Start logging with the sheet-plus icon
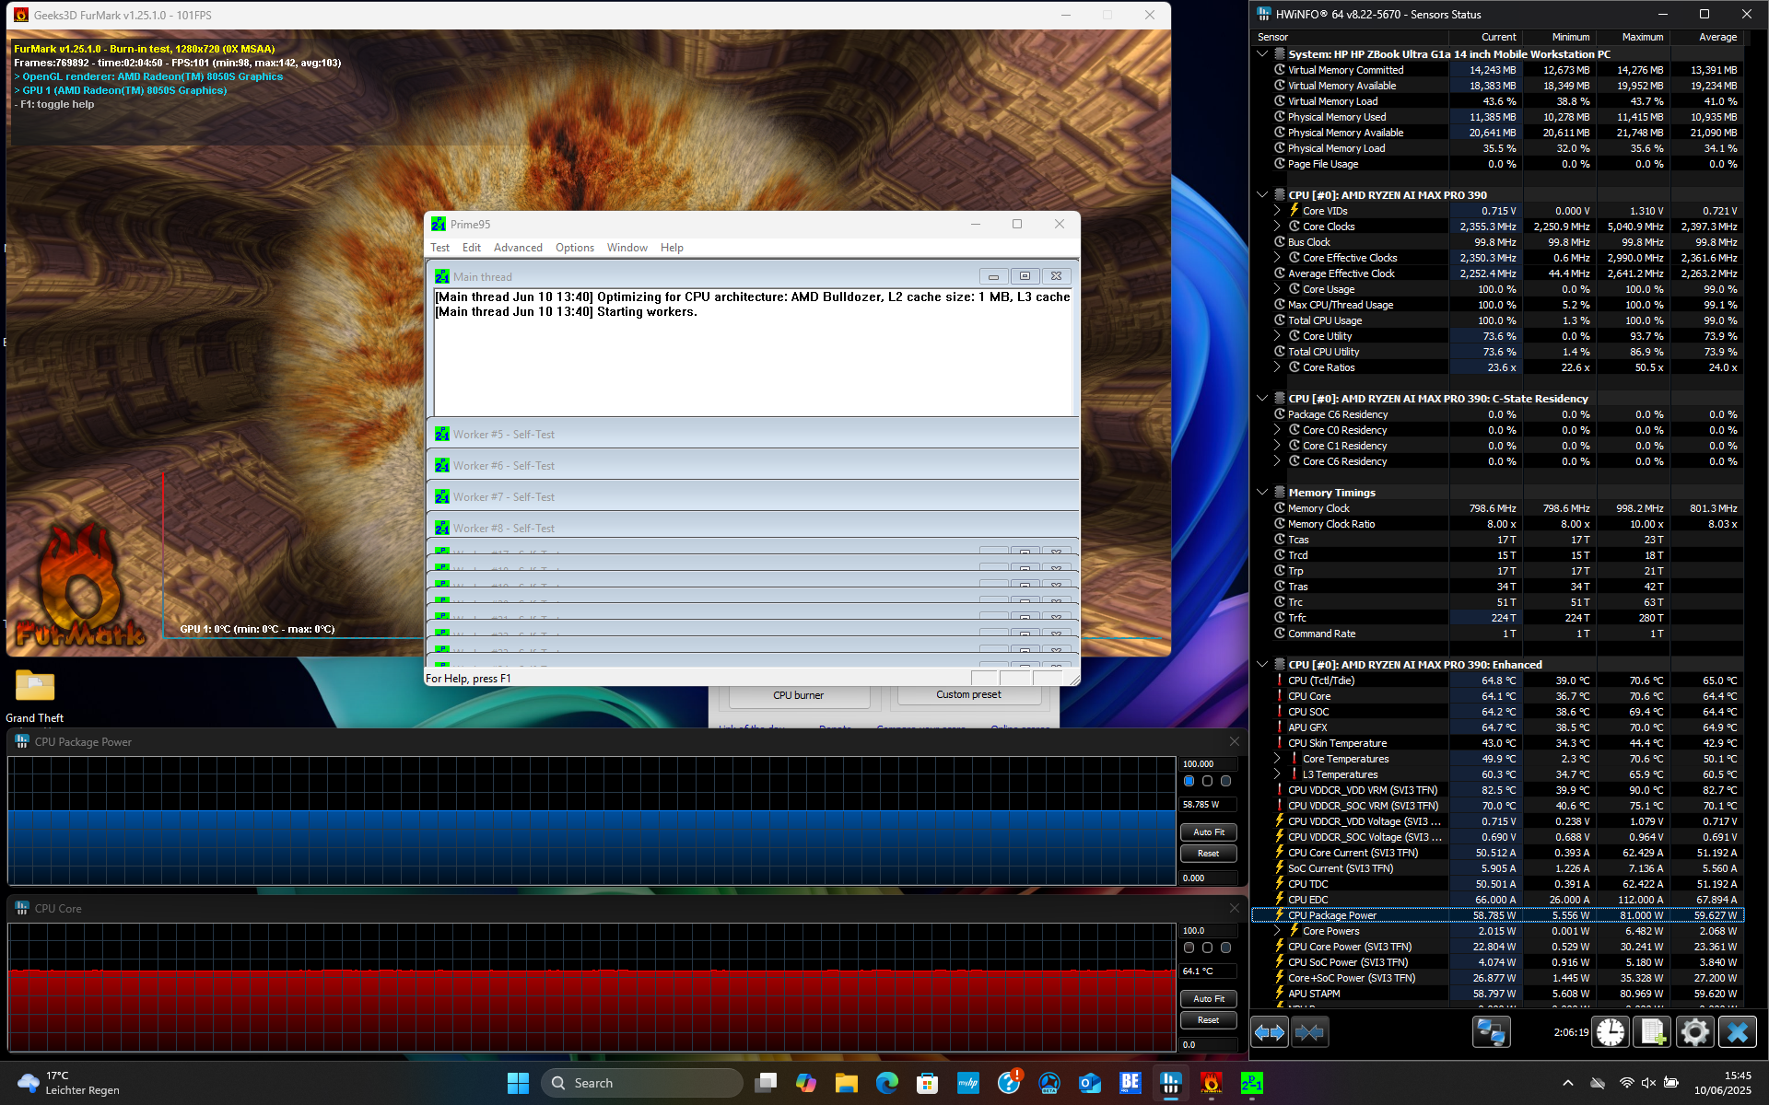The image size is (1769, 1105). click(1652, 1032)
